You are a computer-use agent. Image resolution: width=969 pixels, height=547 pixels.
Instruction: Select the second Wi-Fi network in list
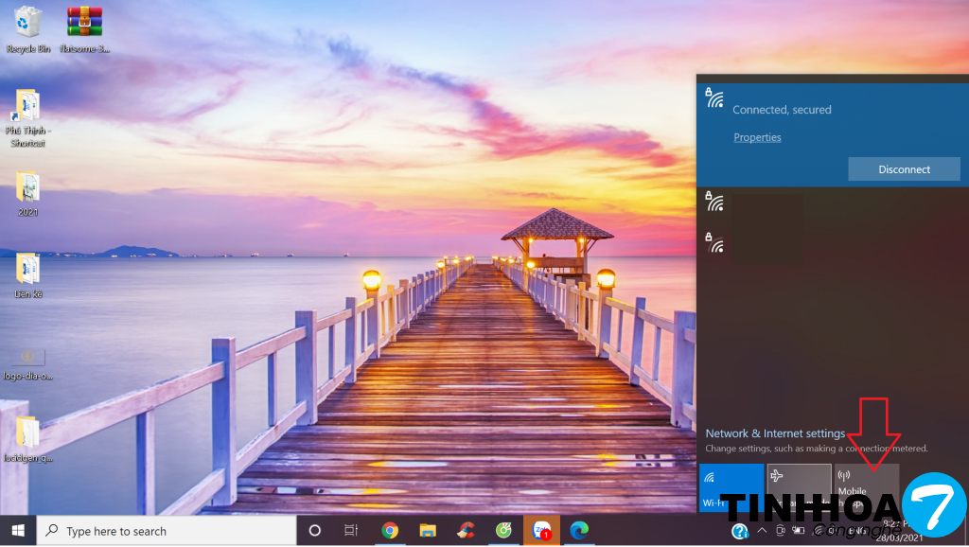[757, 202]
